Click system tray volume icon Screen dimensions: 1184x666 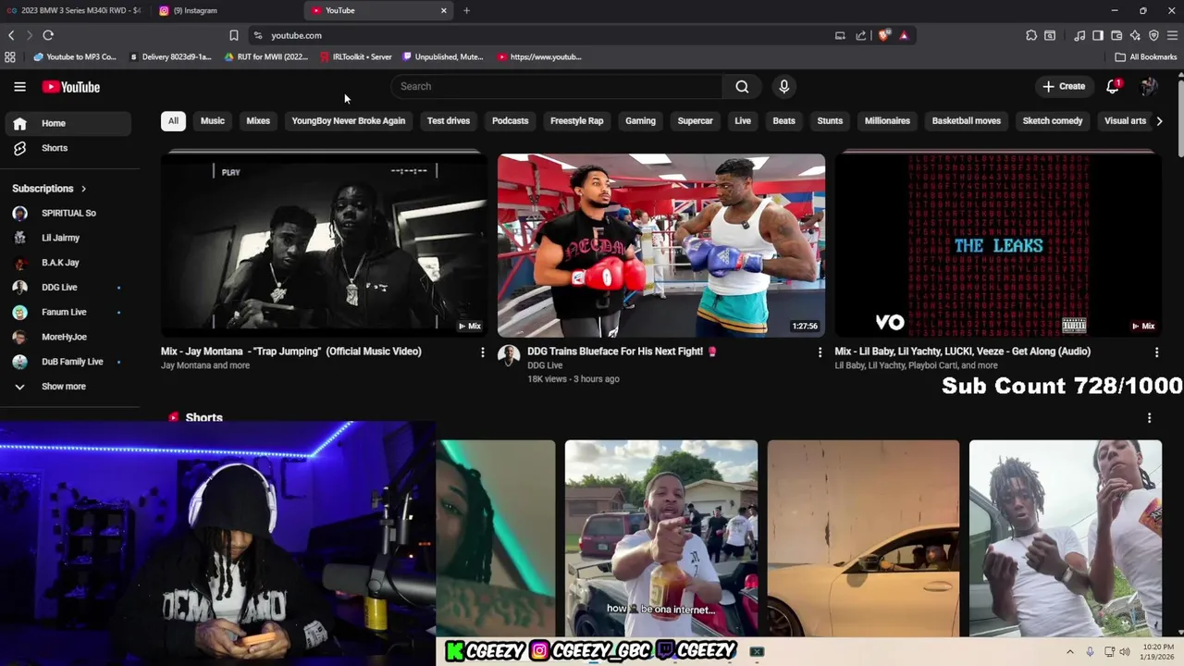1125,652
